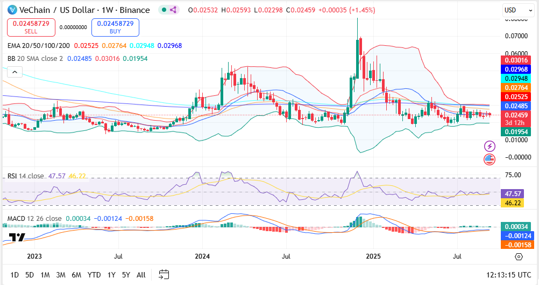Screen dimensions: 539x285
Task: Click the orange -0.00158 MACD label
Action: tap(517, 245)
